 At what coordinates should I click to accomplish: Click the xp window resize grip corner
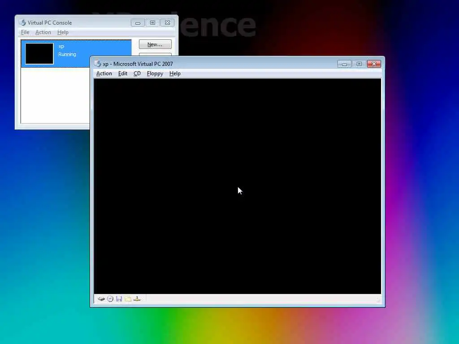[x=378, y=300]
